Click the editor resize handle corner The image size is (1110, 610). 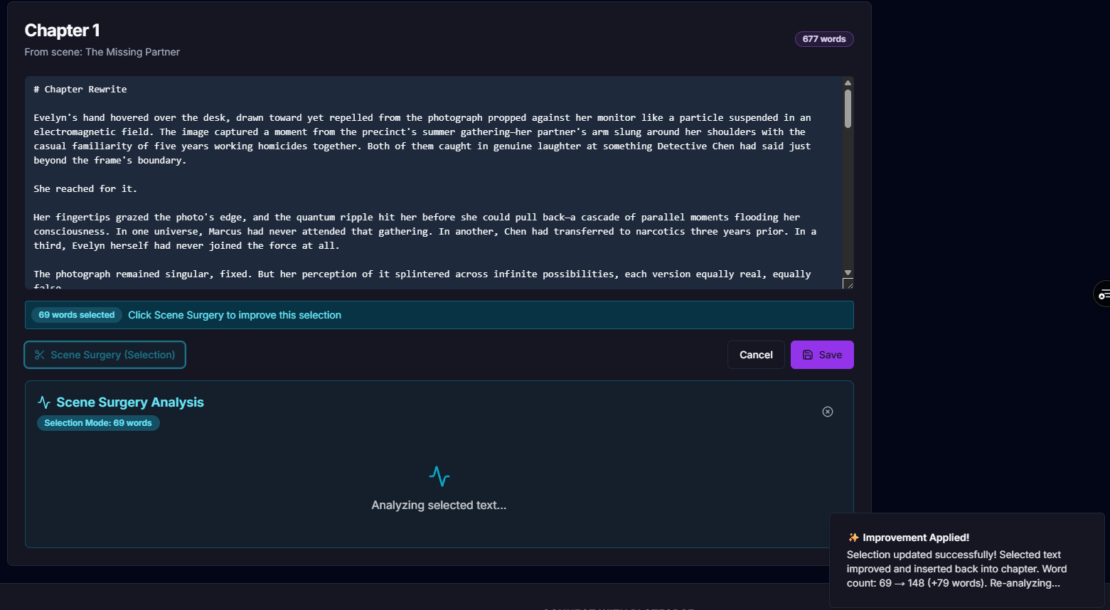[x=848, y=284]
